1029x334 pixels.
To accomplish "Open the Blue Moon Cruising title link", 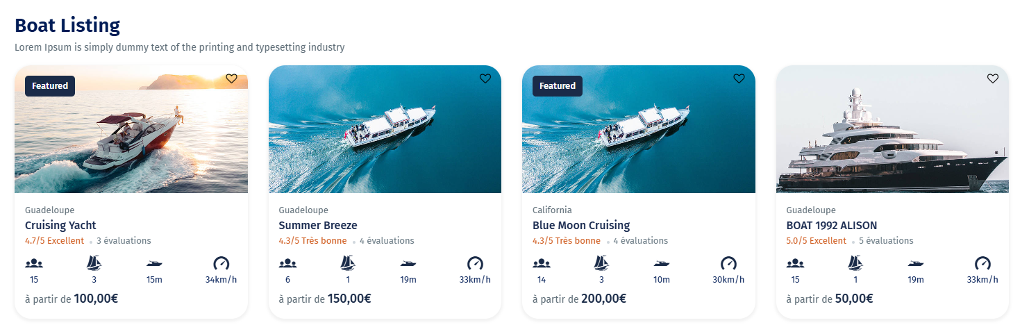I will click(581, 225).
